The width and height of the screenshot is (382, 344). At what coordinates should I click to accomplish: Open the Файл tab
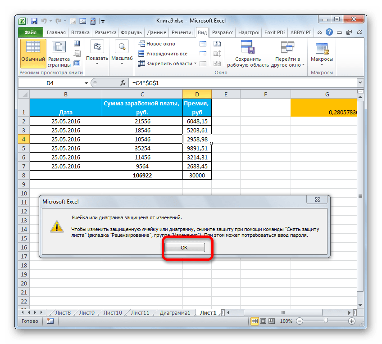click(31, 32)
